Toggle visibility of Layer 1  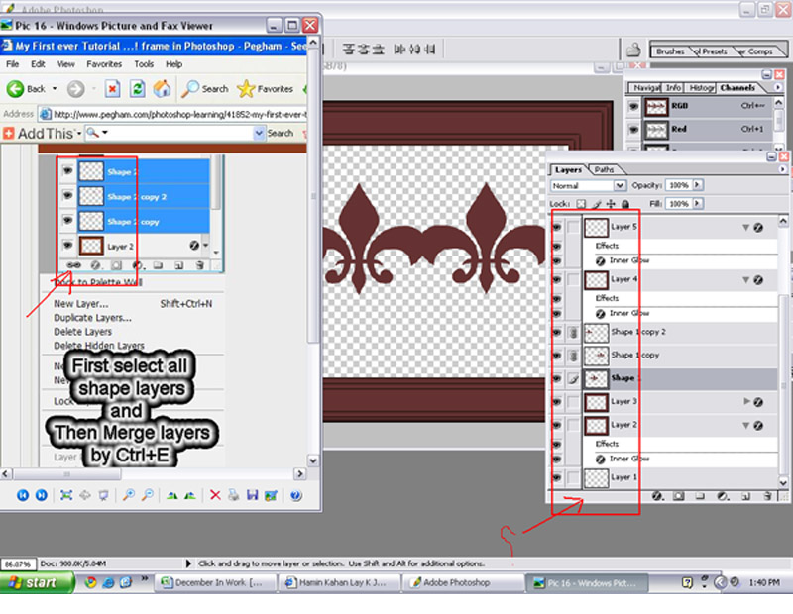click(x=557, y=478)
